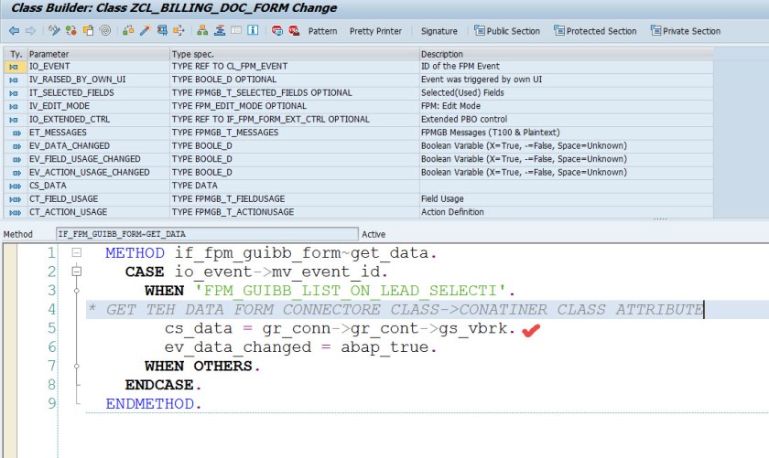Click the Forward arrow icon
This screenshot has width=769, height=458.
30,31
